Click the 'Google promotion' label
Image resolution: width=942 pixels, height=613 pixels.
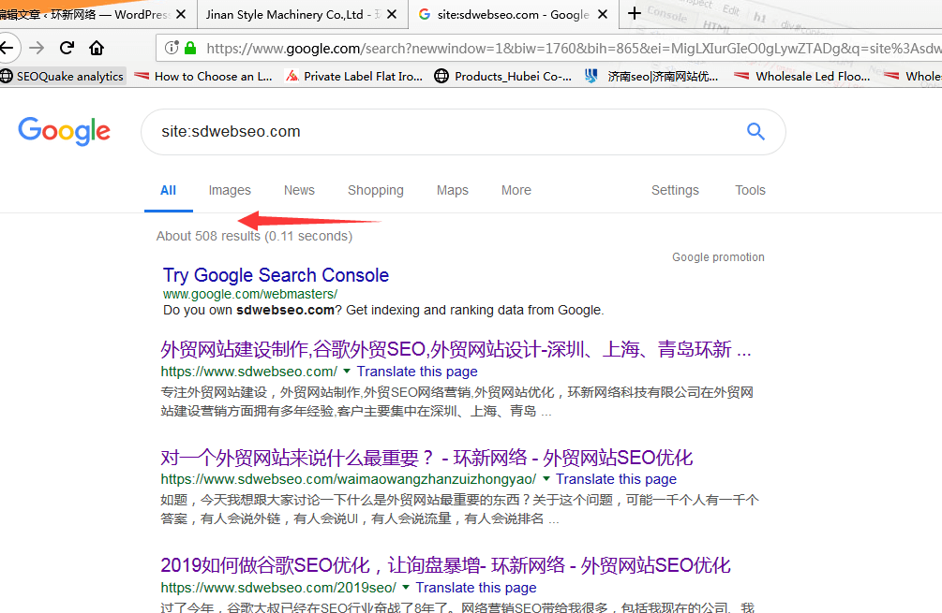click(719, 256)
